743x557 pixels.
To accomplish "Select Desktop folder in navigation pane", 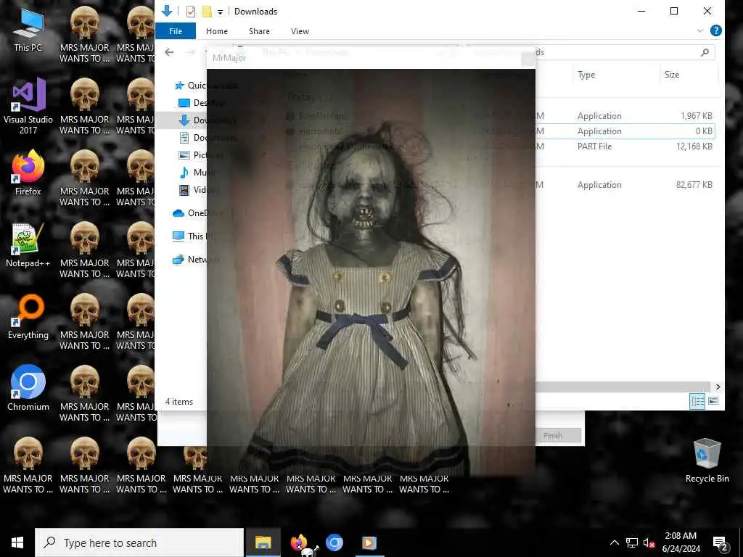I will pos(202,103).
